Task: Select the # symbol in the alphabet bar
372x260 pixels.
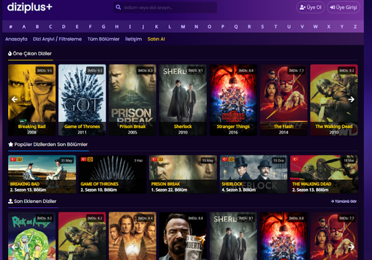Action: coord(11,27)
